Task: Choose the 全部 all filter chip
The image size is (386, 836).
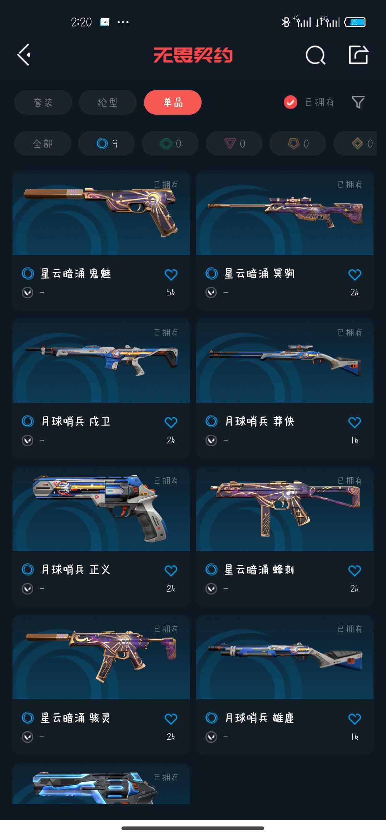Action: coord(43,144)
